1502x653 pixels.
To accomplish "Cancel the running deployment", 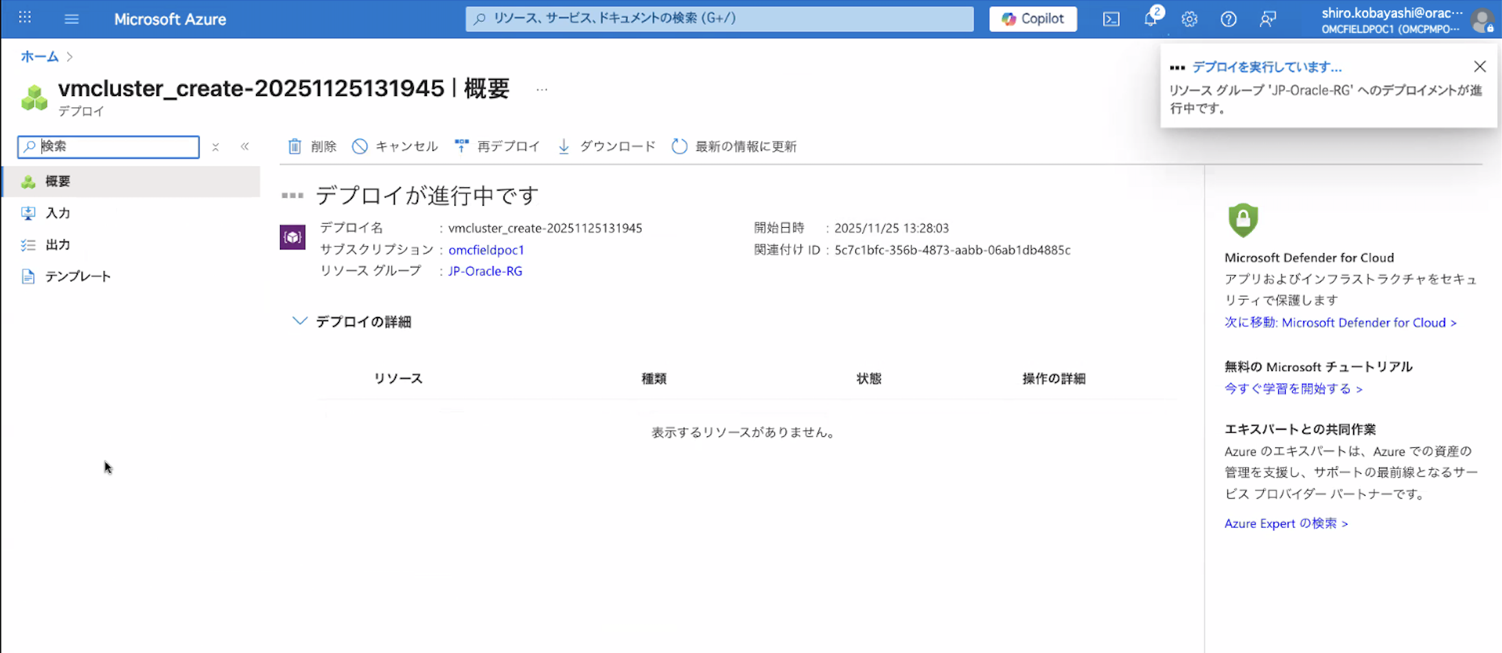I will [x=395, y=146].
